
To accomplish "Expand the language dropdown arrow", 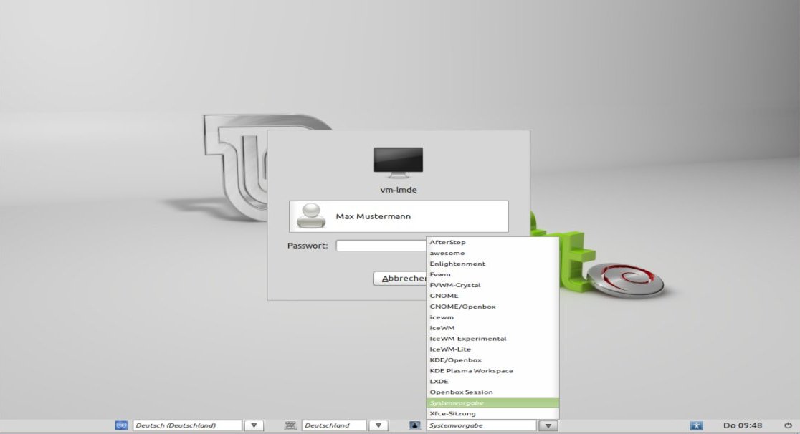I will [x=254, y=425].
